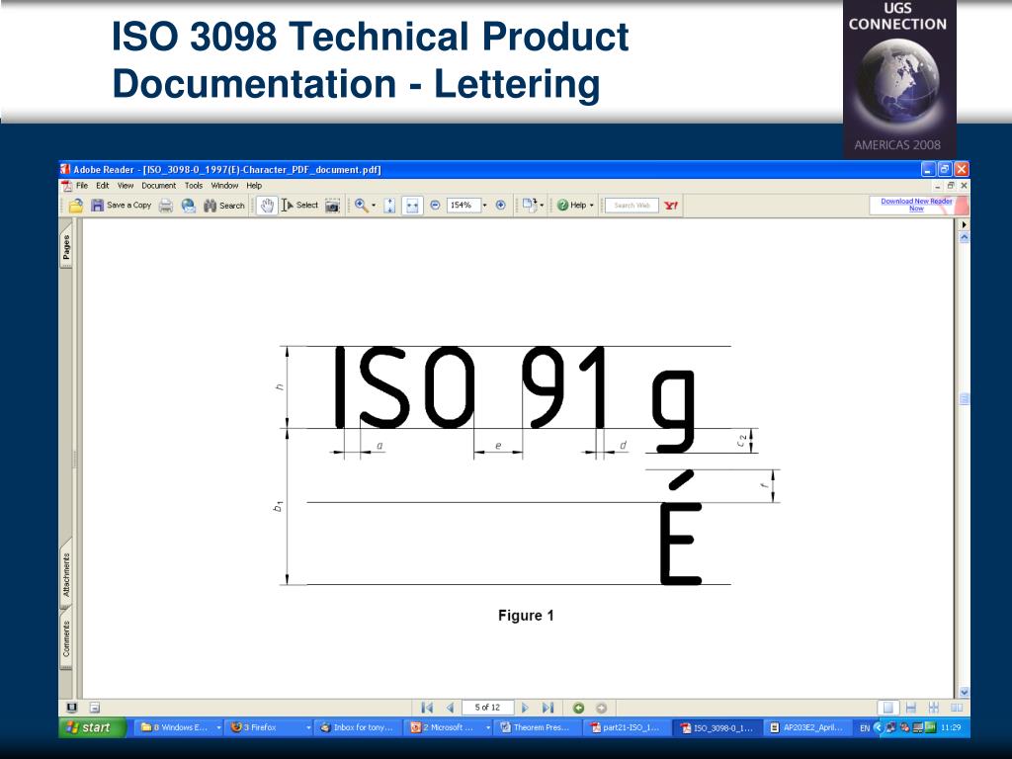Click the EN language indicator
Image resolution: width=1012 pixels, height=759 pixels.
pos(865,727)
